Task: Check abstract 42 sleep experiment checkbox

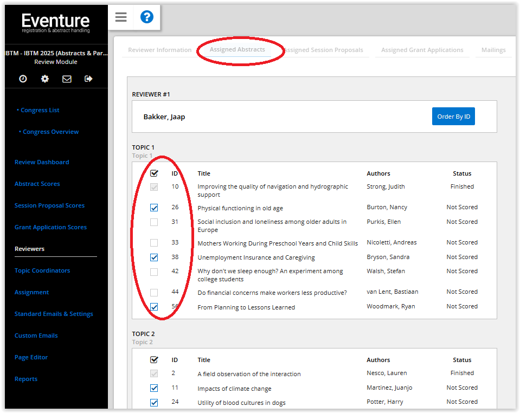Action: pos(154,272)
